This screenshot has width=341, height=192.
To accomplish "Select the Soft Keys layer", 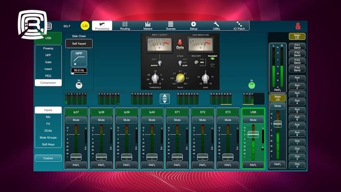I will (48, 145).
